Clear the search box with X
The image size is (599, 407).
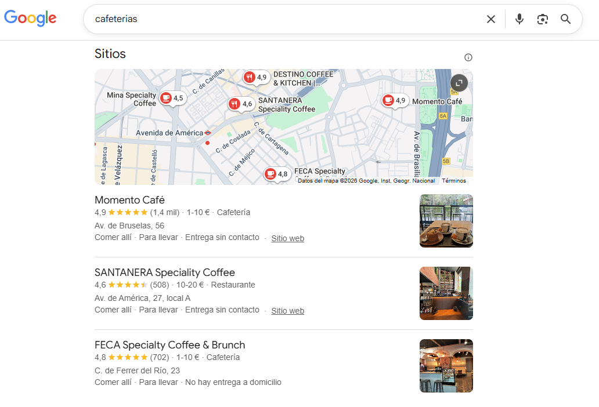(x=491, y=19)
